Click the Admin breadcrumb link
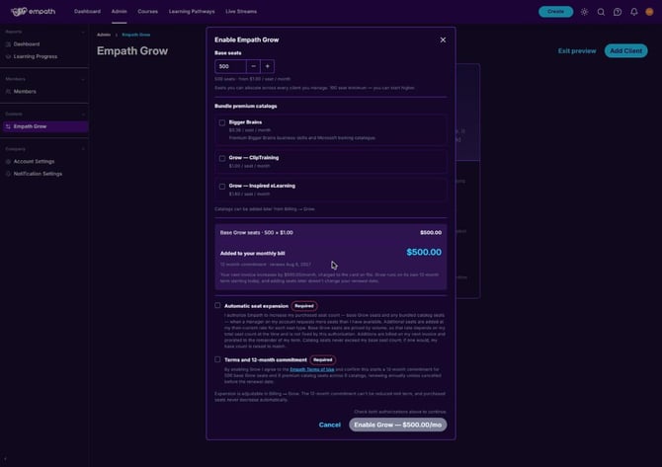This screenshot has width=662, height=467. (104, 35)
